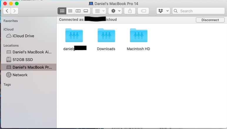Open Network in the sidebar
Viewport: 227px width, 129px height.
(x=29, y=75)
